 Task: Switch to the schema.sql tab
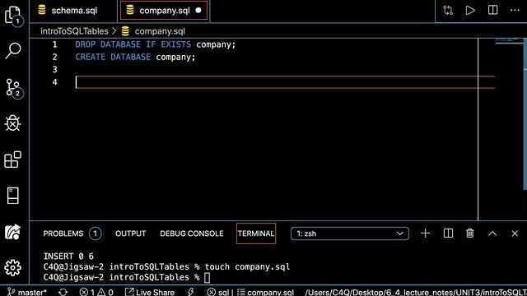pos(74,11)
